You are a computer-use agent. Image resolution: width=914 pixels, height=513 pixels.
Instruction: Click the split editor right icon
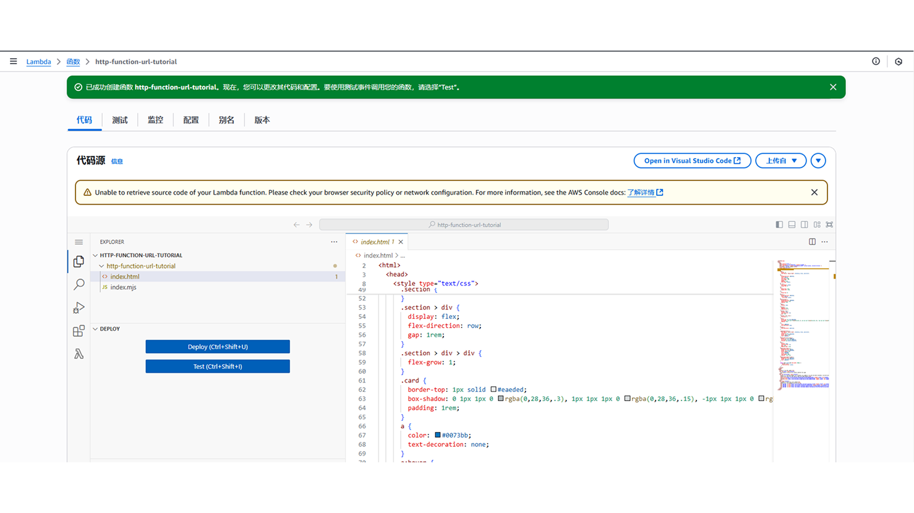812,242
